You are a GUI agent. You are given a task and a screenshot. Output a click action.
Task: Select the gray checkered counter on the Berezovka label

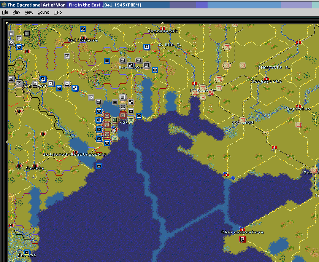point(131,65)
